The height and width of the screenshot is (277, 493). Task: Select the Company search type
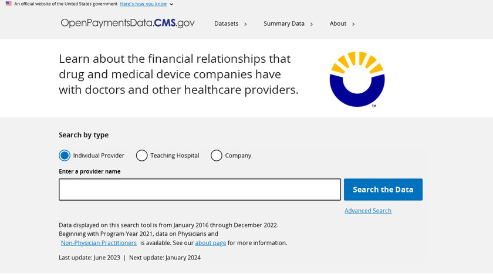[x=217, y=156]
